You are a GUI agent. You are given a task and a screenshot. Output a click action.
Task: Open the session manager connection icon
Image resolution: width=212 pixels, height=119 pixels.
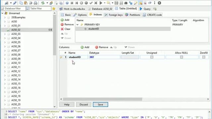coord(7,3)
